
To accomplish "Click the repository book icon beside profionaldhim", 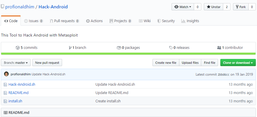I will click(x=2, y=7).
